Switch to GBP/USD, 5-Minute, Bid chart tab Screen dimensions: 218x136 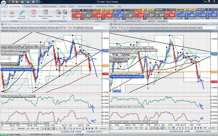click(10, 28)
